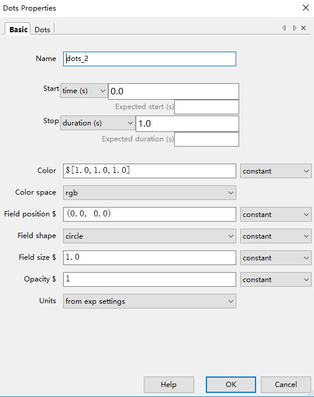The image size is (314, 397).
Task: Close the Dots Properties dialog window
Action: (x=306, y=8)
